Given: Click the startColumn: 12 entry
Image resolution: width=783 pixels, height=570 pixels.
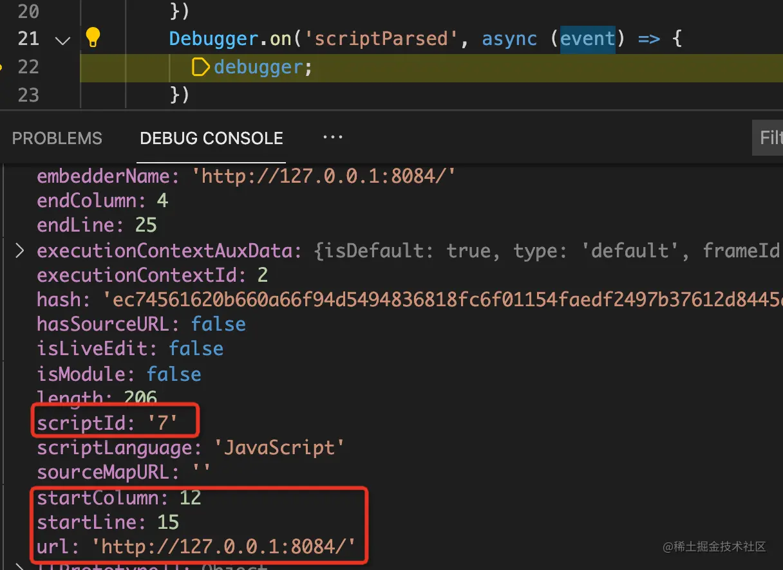Looking at the screenshot, I should [119, 498].
